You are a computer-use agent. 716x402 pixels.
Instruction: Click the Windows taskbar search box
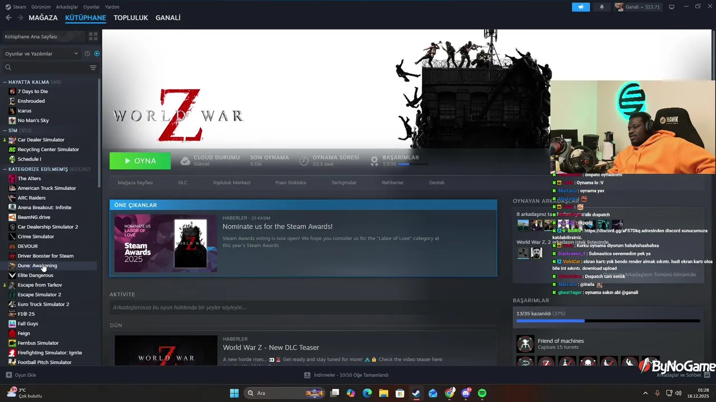point(285,393)
